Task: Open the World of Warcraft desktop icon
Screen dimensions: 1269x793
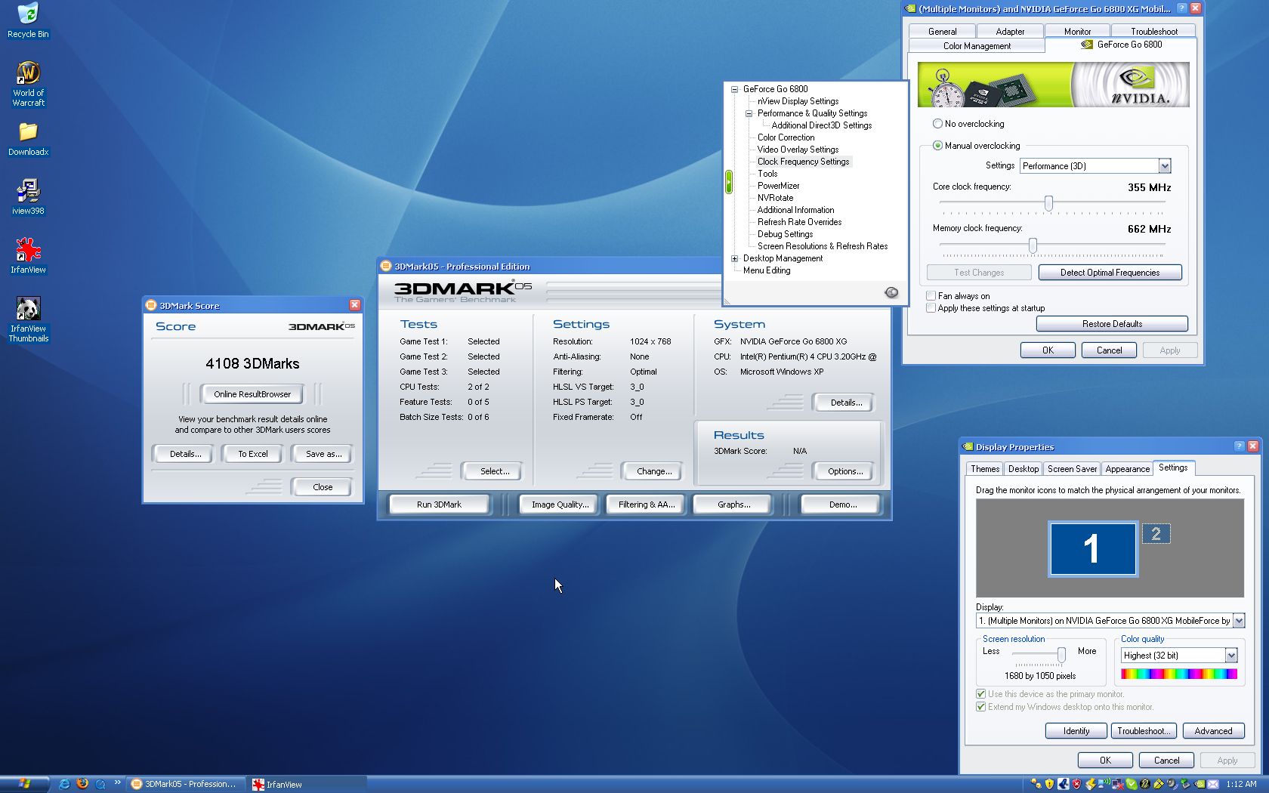Action: 28,74
